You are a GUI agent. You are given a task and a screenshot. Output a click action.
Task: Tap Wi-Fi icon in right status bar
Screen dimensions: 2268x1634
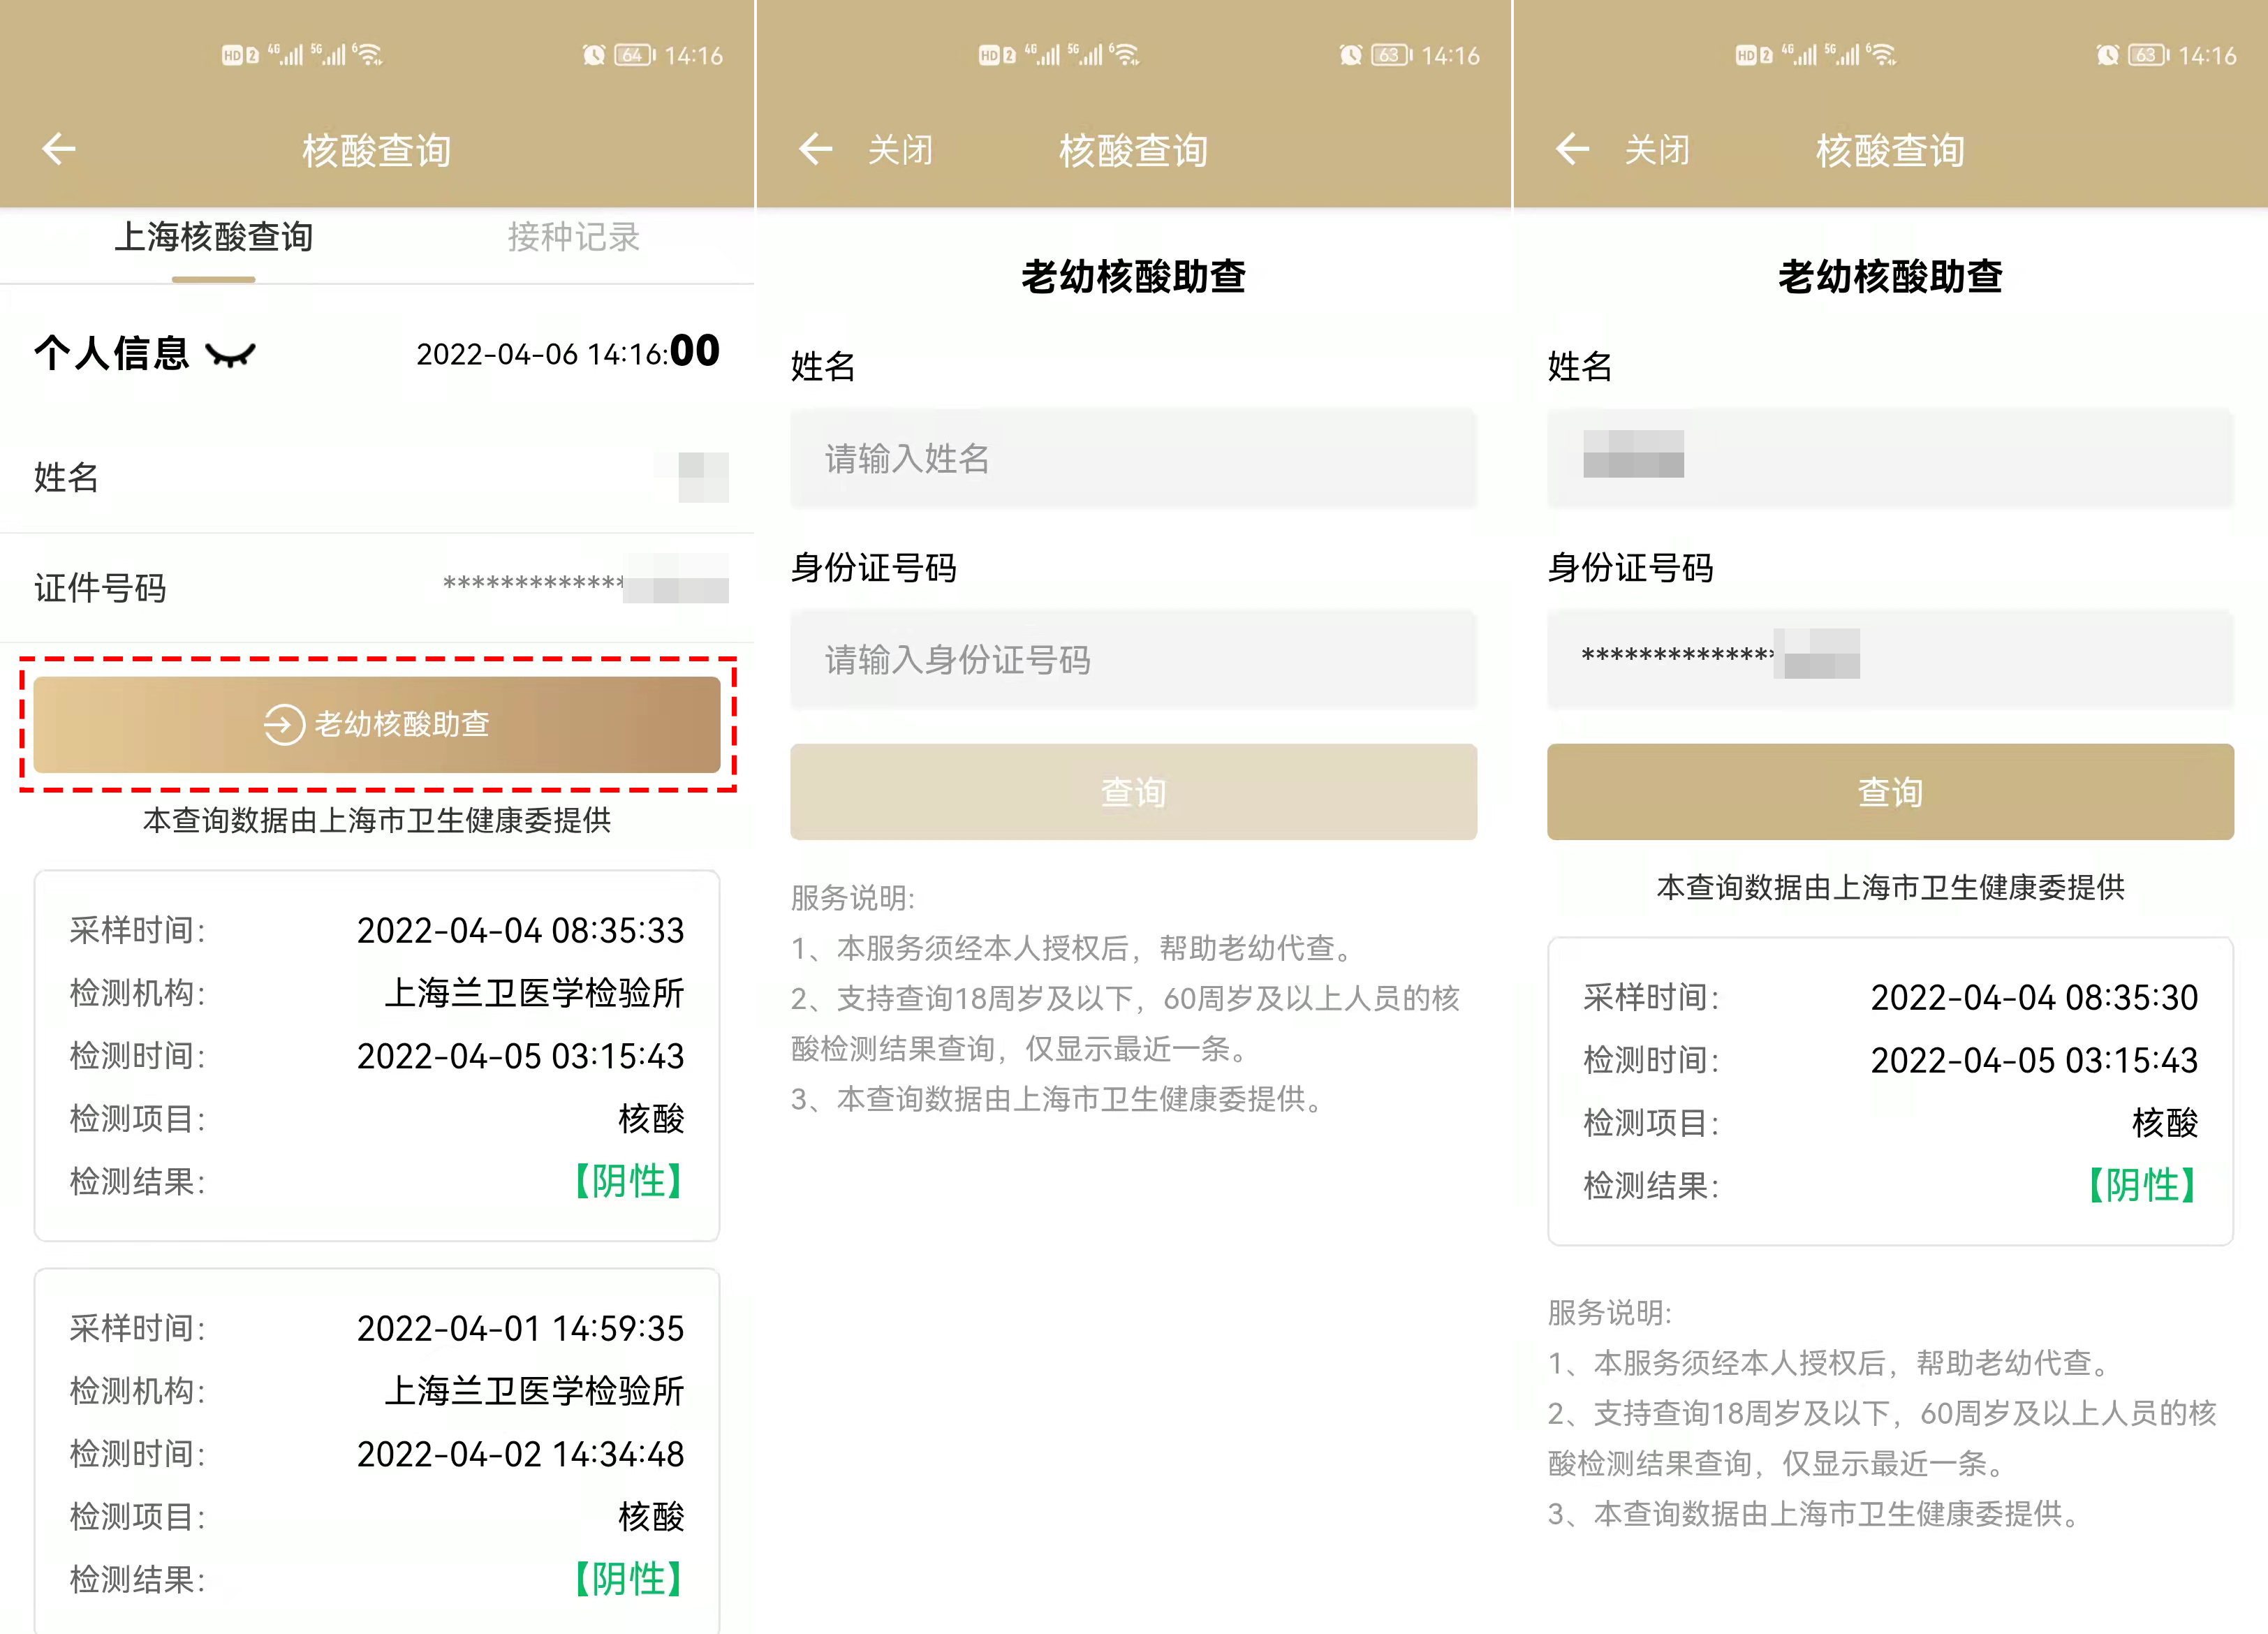point(1883,54)
